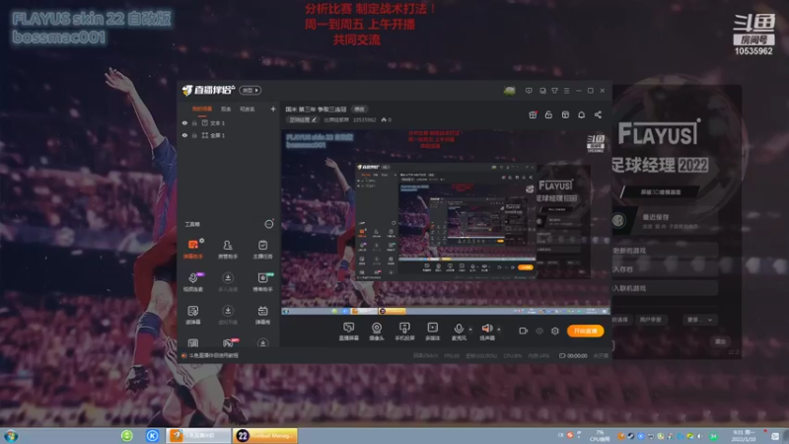This screenshot has width=789, height=444.
Task: Click the user avatar in title bar
Action: [509, 91]
